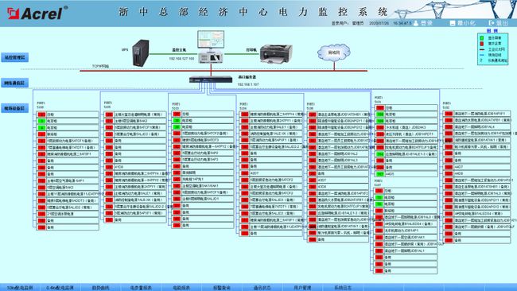Switch to the 趋势曲线 tab
The height and width of the screenshot is (291, 517).
[100, 288]
